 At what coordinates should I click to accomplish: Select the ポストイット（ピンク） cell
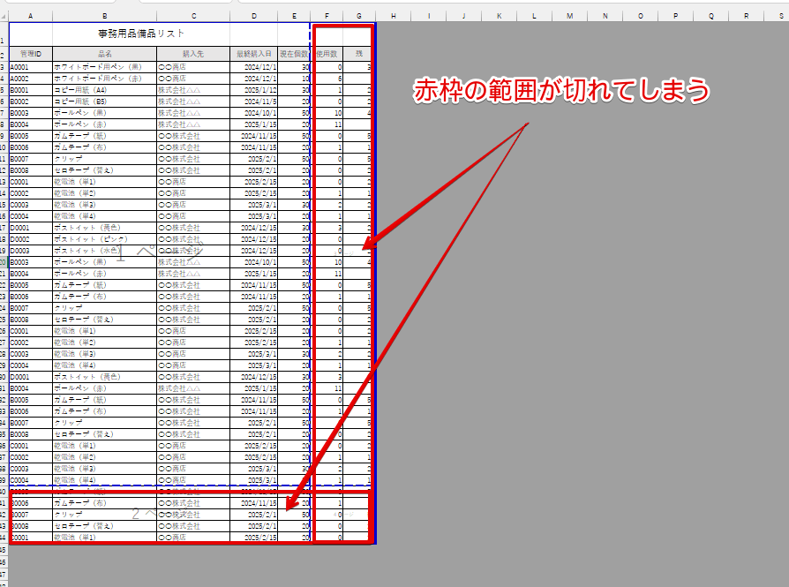[104, 238]
